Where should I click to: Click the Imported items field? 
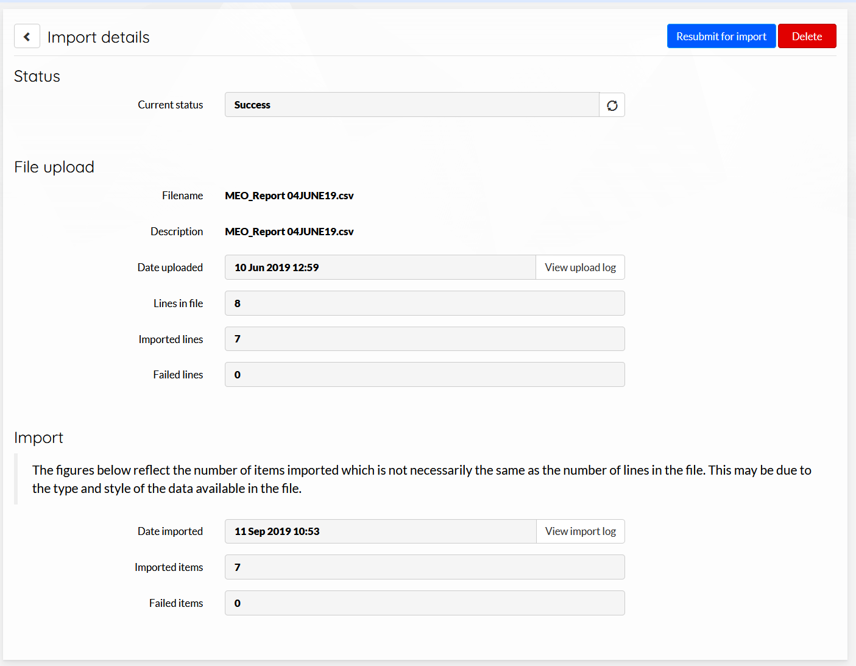(425, 567)
